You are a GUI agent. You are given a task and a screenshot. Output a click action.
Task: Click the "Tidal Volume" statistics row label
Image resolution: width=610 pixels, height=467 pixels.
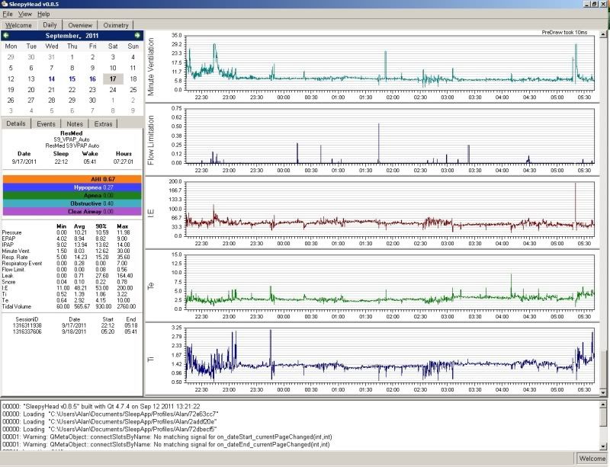(x=16, y=306)
